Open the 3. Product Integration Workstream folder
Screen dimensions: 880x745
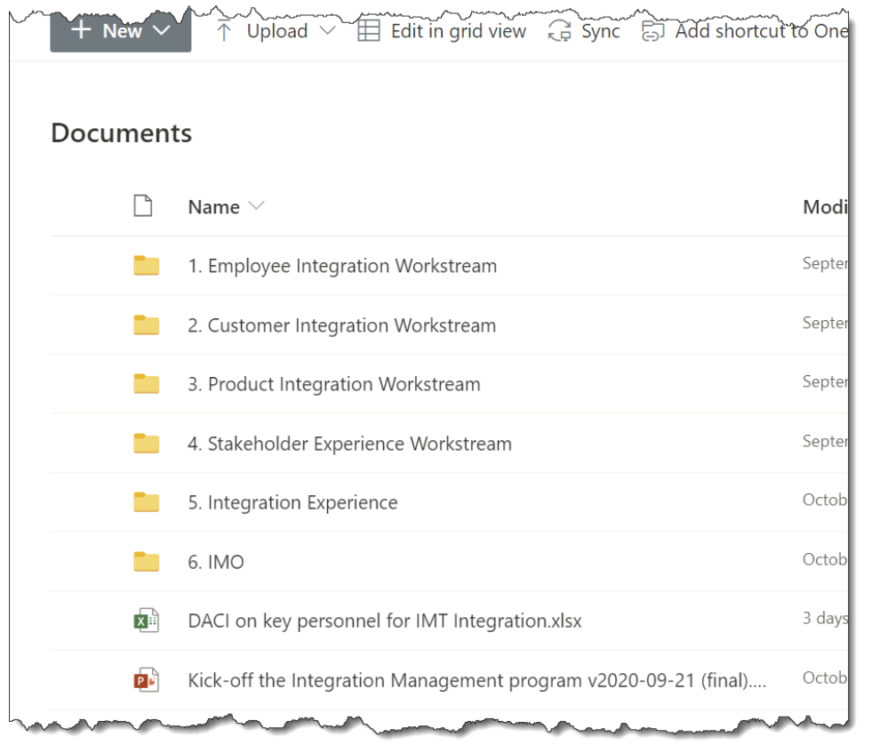click(x=333, y=384)
